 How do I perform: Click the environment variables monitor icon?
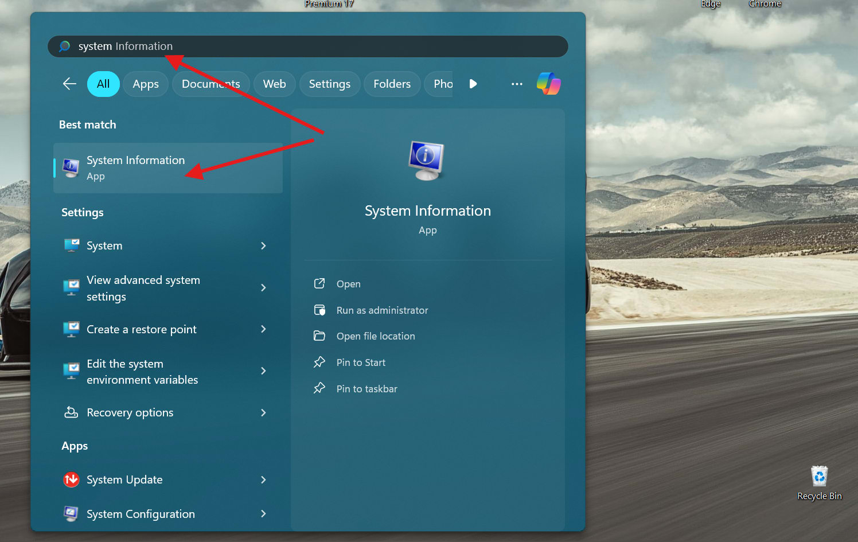[72, 371]
